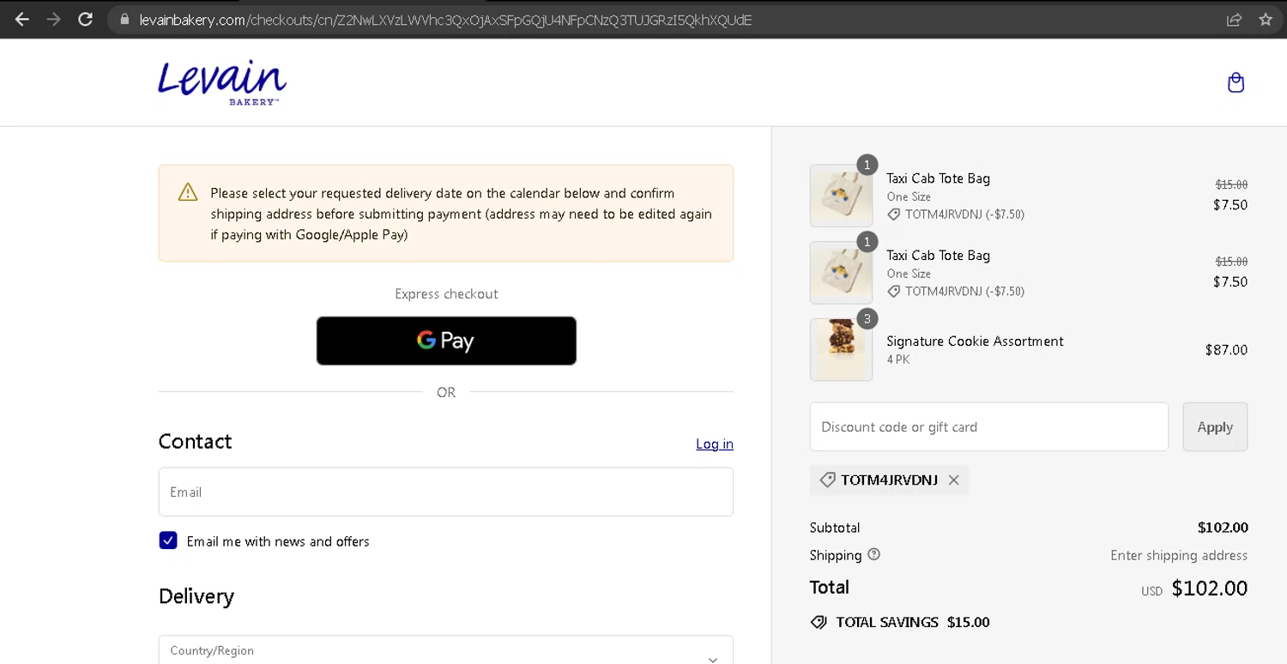
Task: Click the Delivery section heading
Action: [196, 596]
